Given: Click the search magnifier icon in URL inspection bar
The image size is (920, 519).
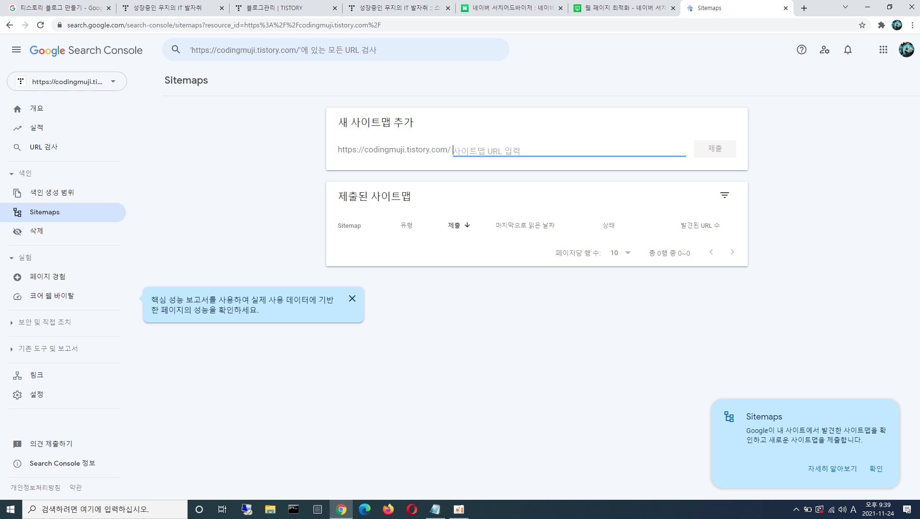Looking at the screenshot, I should click(x=176, y=49).
